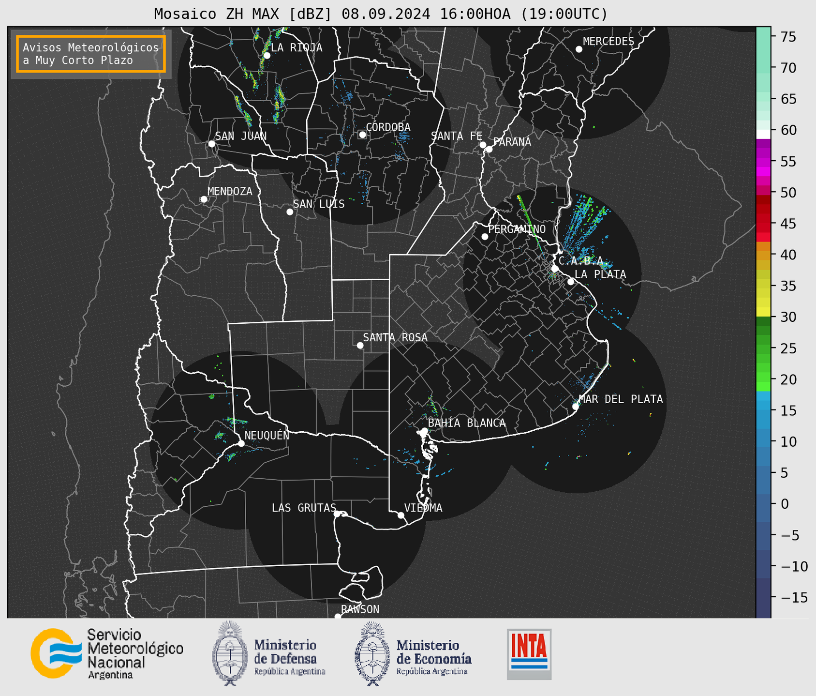Click the Córdoba city marker dot
816x696 pixels.
click(362, 135)
